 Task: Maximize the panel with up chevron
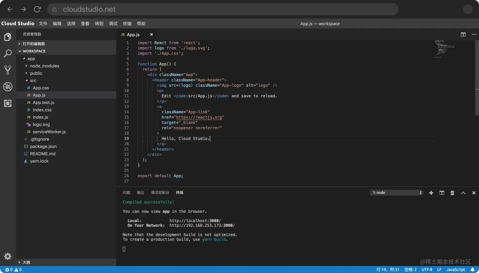[463, 193]
